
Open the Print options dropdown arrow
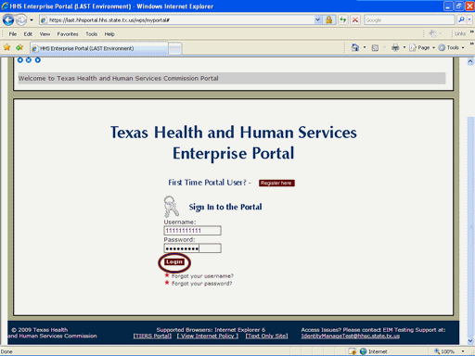click(404, 47)
